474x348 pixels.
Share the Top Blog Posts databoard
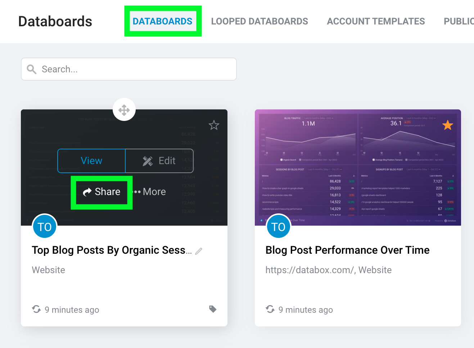point(101,192)
